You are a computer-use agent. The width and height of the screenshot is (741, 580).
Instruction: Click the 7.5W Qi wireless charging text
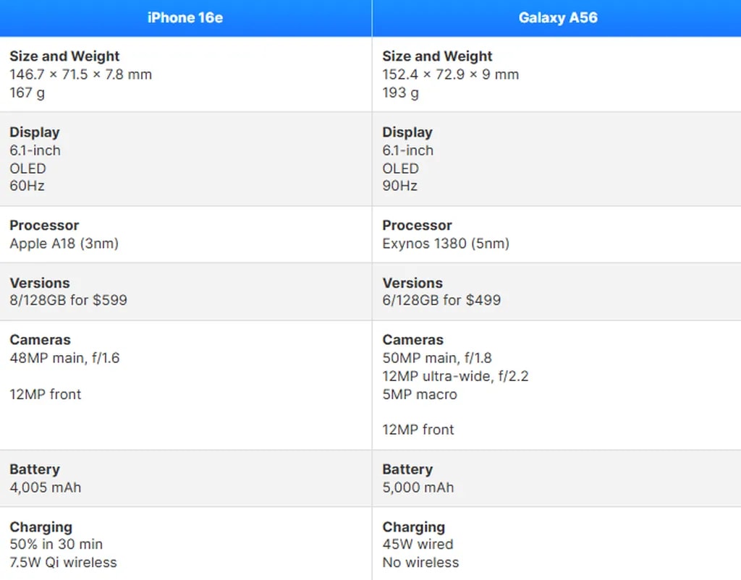coord(63,563)
